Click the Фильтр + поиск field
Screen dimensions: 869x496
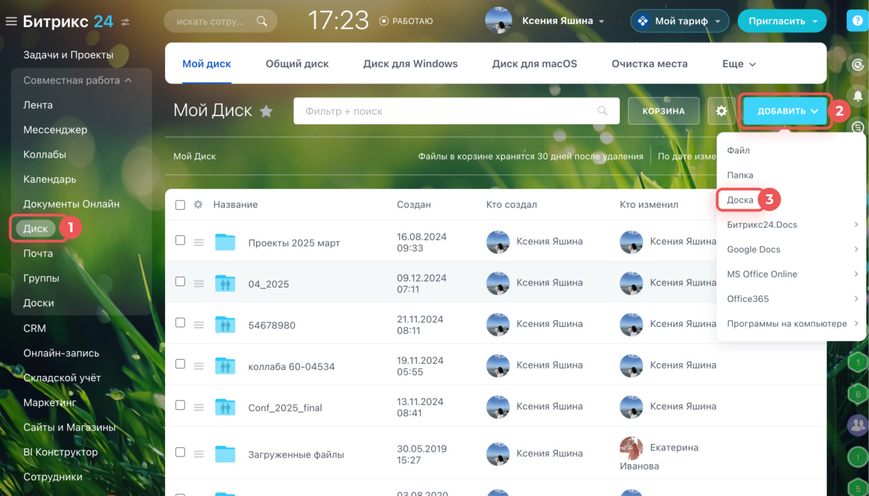[x=456, y=111]
